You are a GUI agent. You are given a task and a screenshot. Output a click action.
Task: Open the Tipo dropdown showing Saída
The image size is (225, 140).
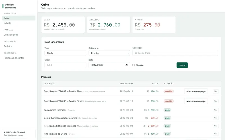click(x=65, y=53)
